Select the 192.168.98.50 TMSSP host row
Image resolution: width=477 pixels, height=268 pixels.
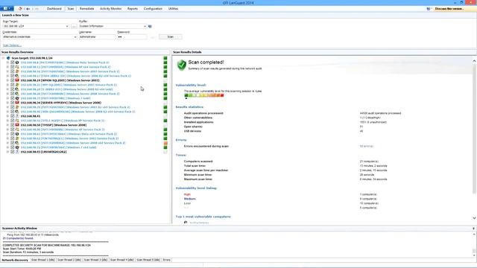click(54, 125)
